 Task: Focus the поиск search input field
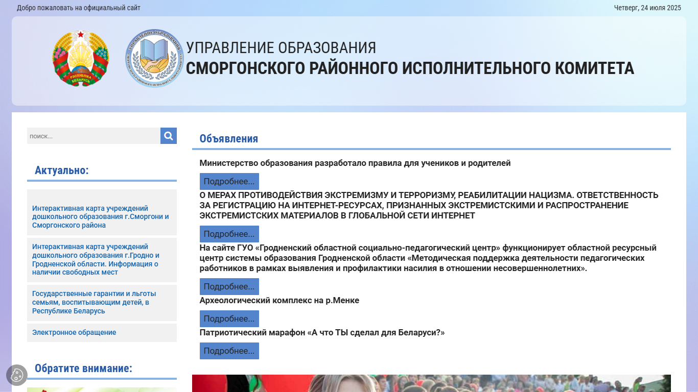click(x=94, y=136)
